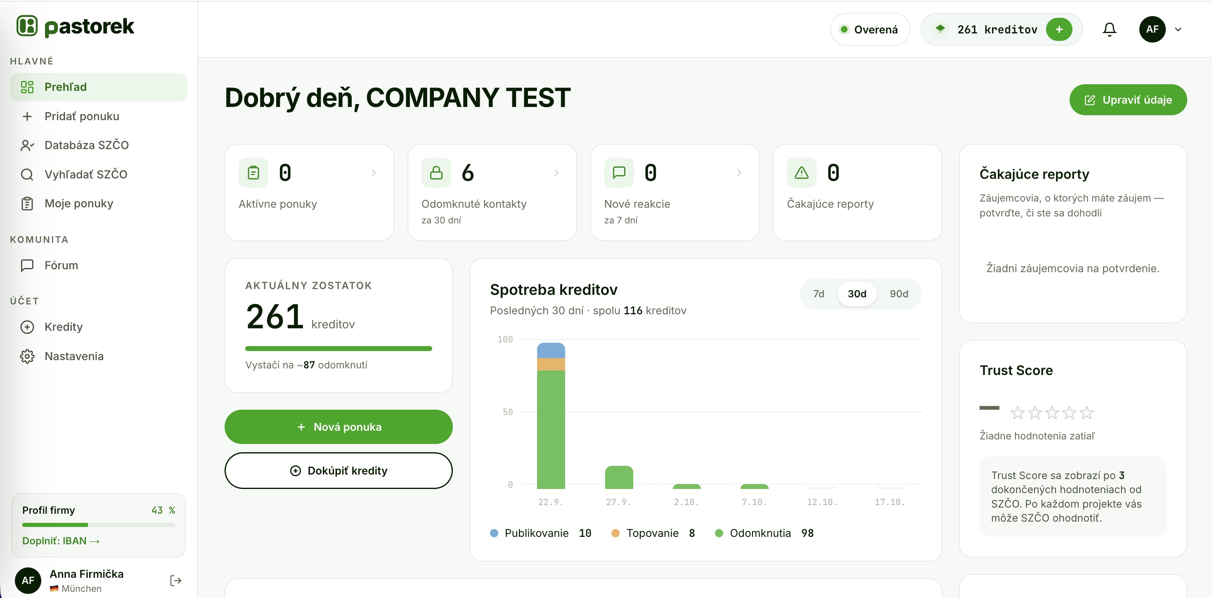Add credits with green plus button
The height and width of the screenshot is (598, 1212).
(1058, 29)
